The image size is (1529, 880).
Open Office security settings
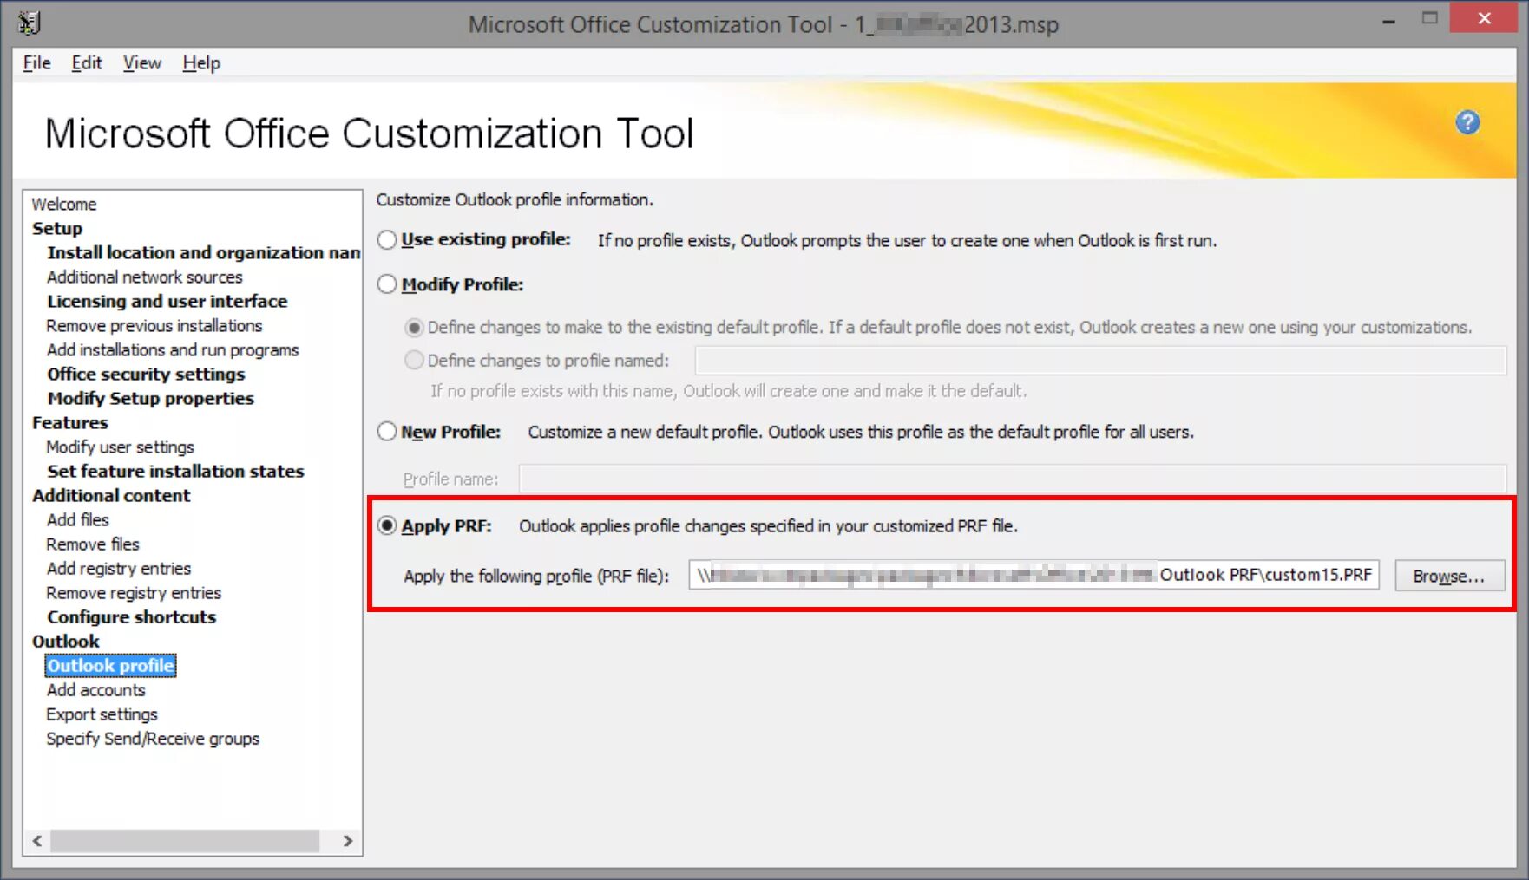pos(146,375)
